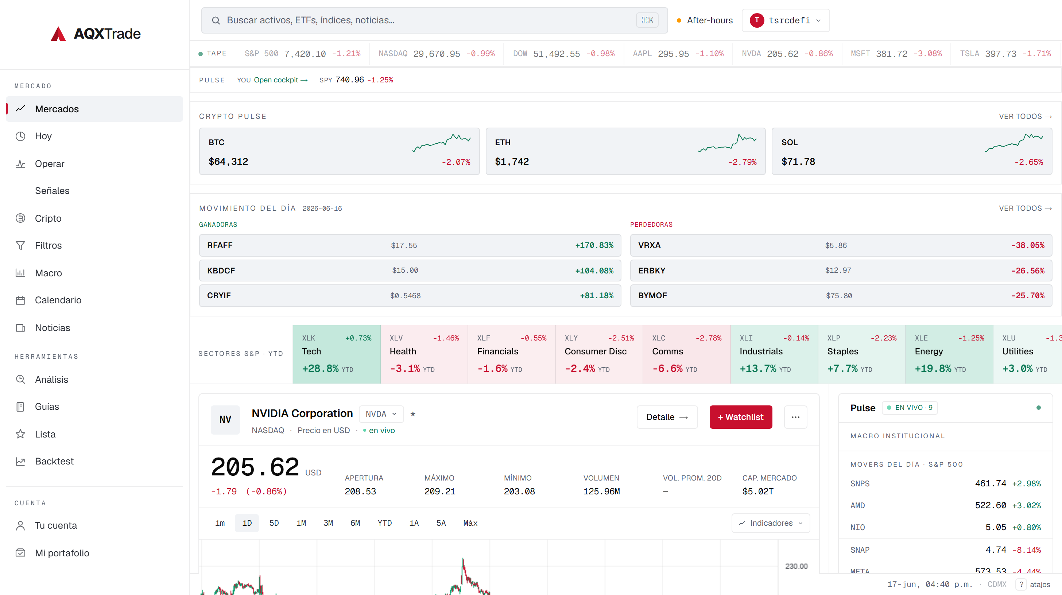
Task: Click the Análisis magnifier icon
Action: click(x=20, y=379)
